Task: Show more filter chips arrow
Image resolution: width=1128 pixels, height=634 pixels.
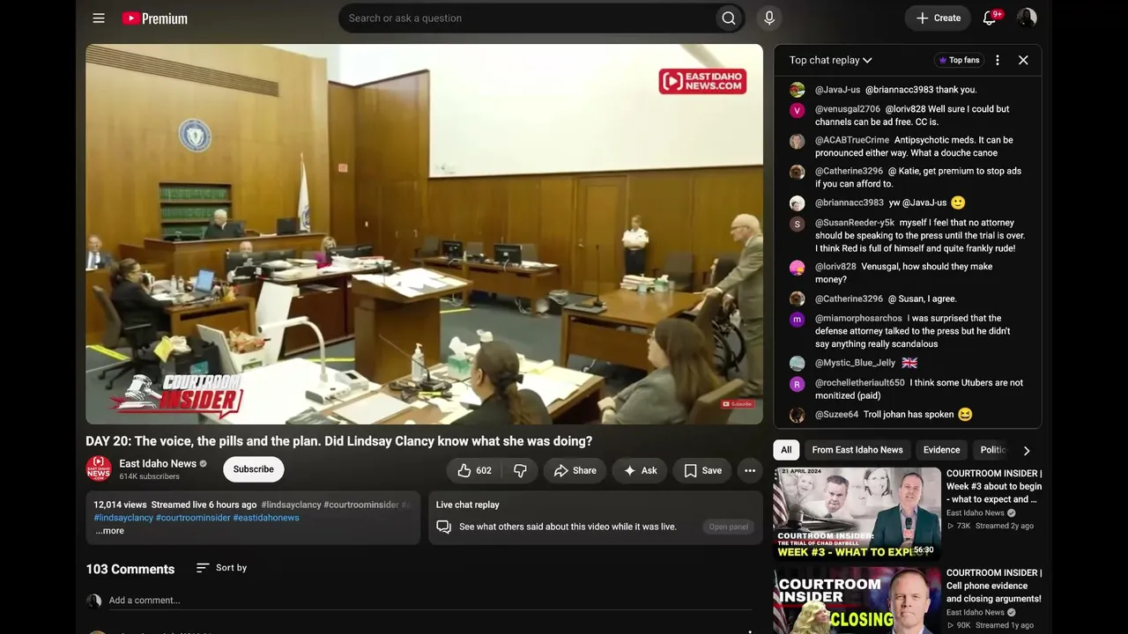Action: tap(1026, 450)
